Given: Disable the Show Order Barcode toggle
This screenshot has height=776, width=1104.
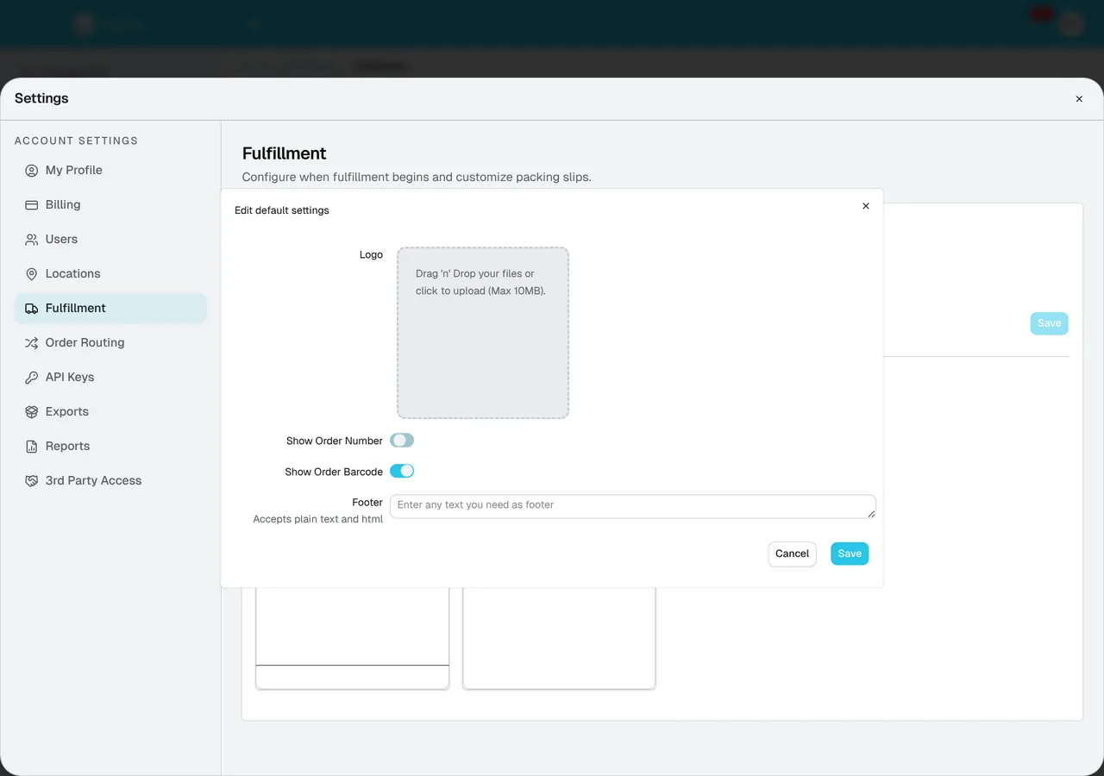Looking at the screenshot, I should [x=402, y=471].
